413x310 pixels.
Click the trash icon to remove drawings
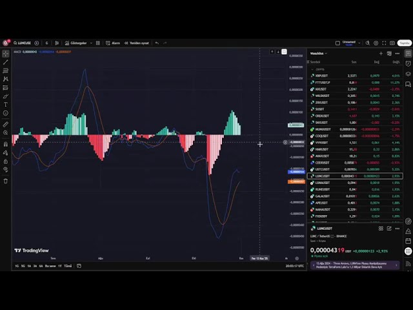(6, 181)
